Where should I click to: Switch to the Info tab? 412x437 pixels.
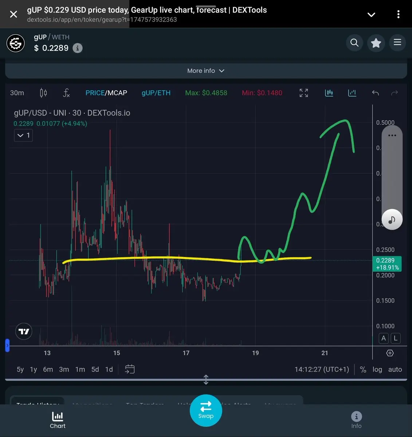pyautogui.click(x=356, y=420)
